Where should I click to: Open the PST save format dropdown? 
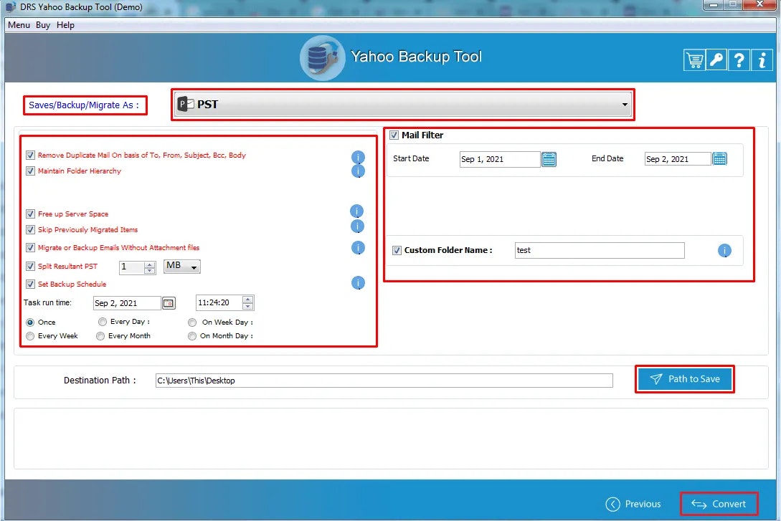tap(404, 105)
